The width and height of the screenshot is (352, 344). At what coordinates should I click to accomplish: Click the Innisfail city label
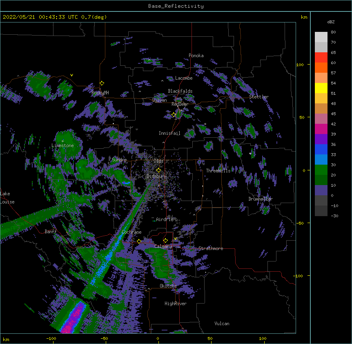tap(169, 133)
